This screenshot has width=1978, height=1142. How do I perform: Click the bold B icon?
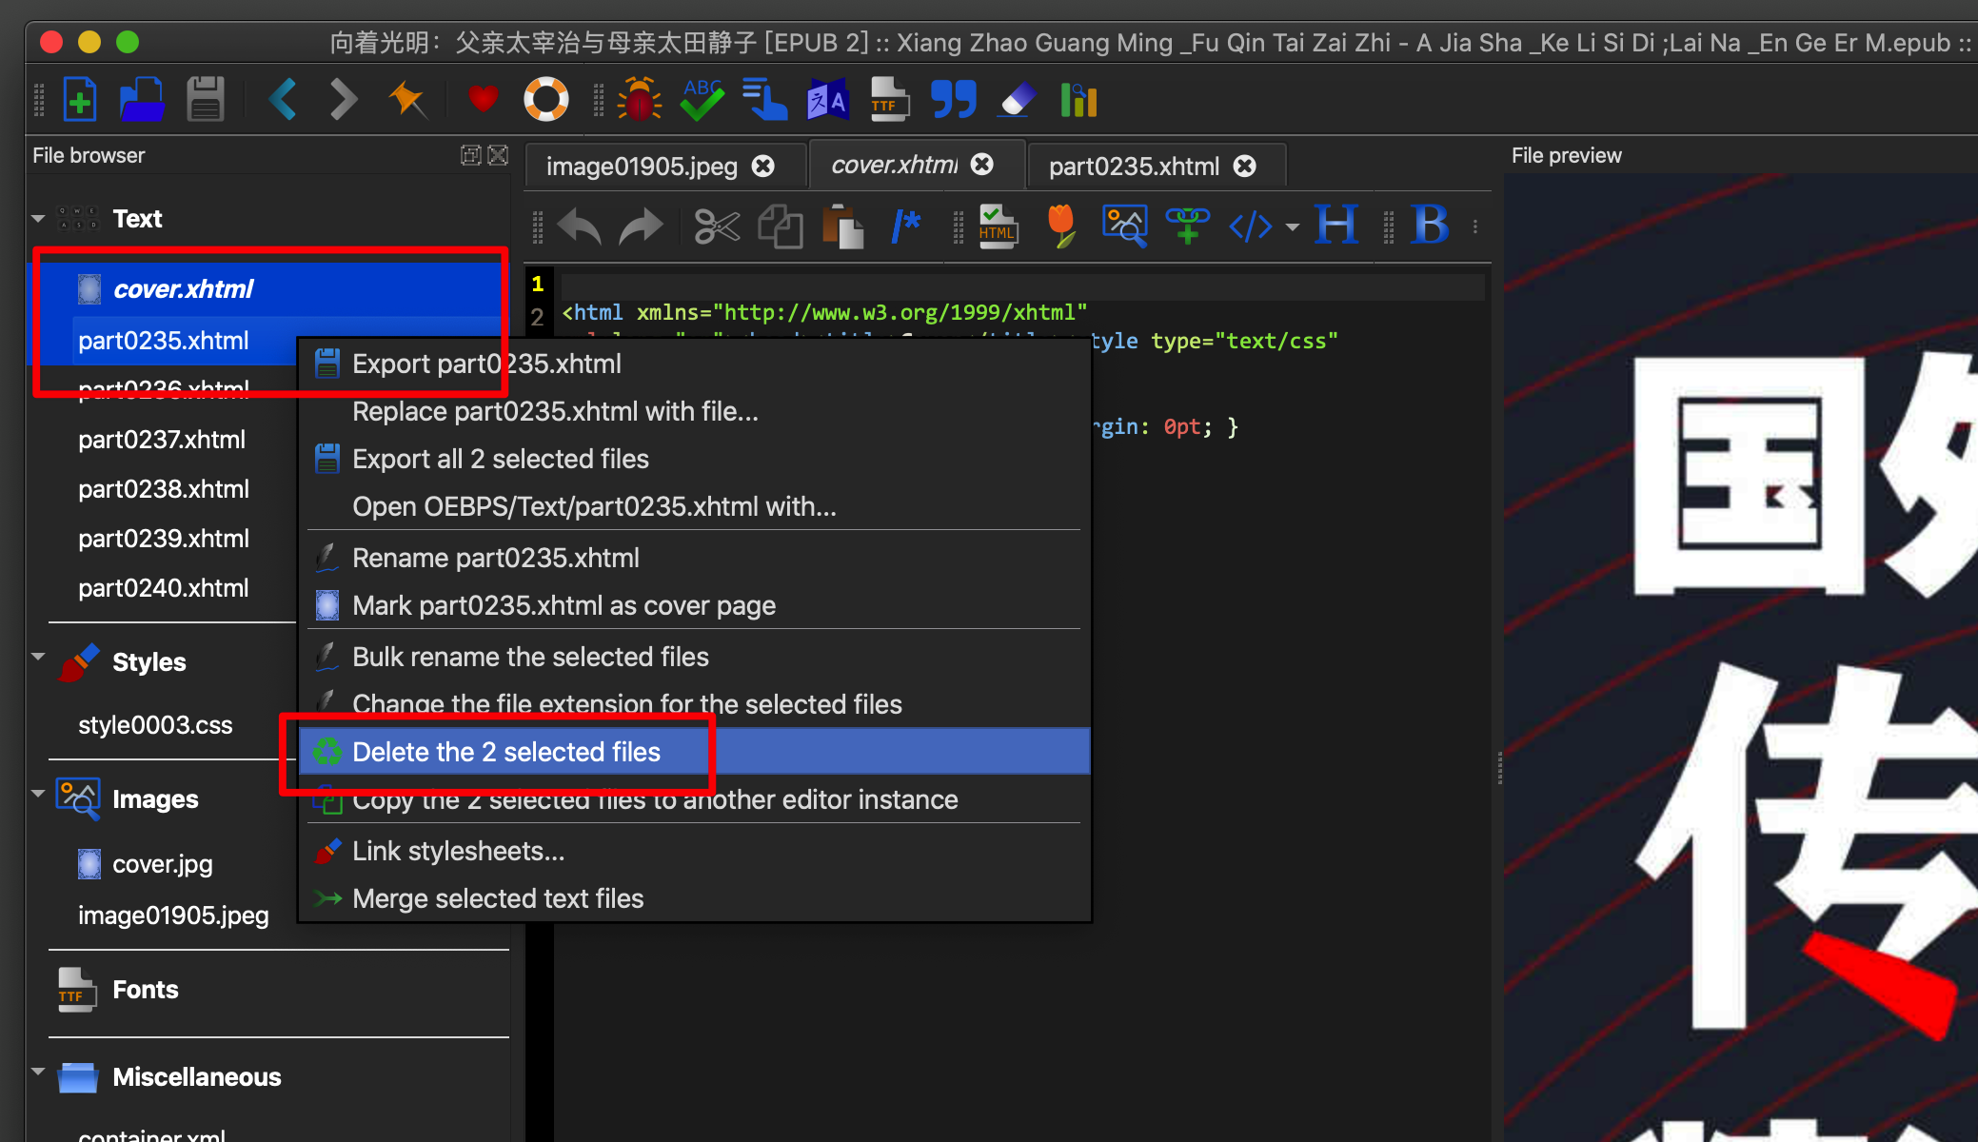1430,226
